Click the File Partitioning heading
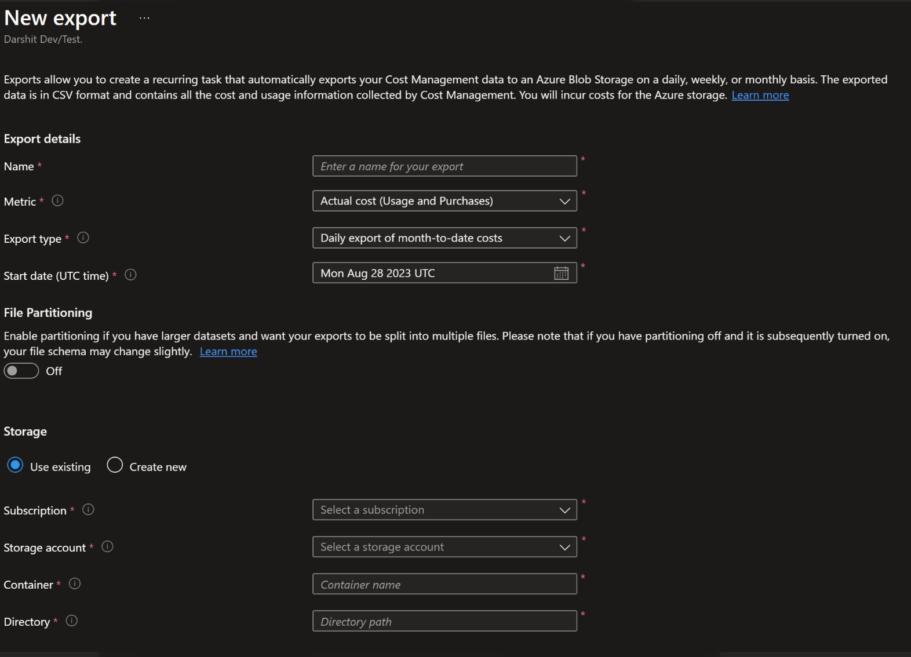Image resolution: width=911 pixels, height=657 pixels. [x=48, y=313]
